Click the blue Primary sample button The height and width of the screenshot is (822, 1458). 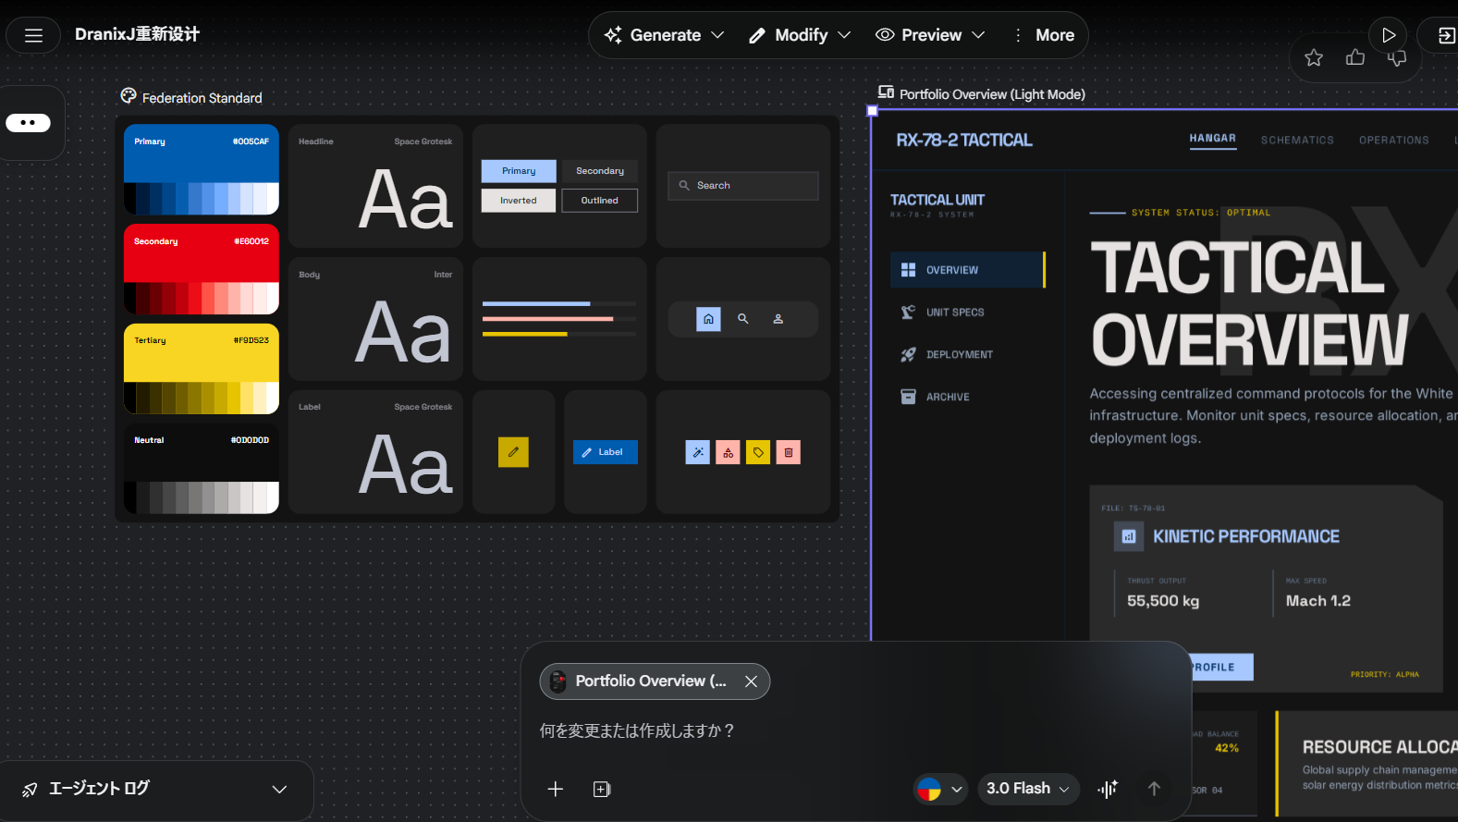click(519, 171)
